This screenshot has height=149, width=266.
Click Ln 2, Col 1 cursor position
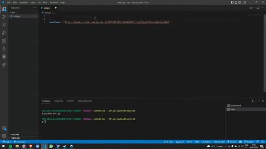pos(169,142)
